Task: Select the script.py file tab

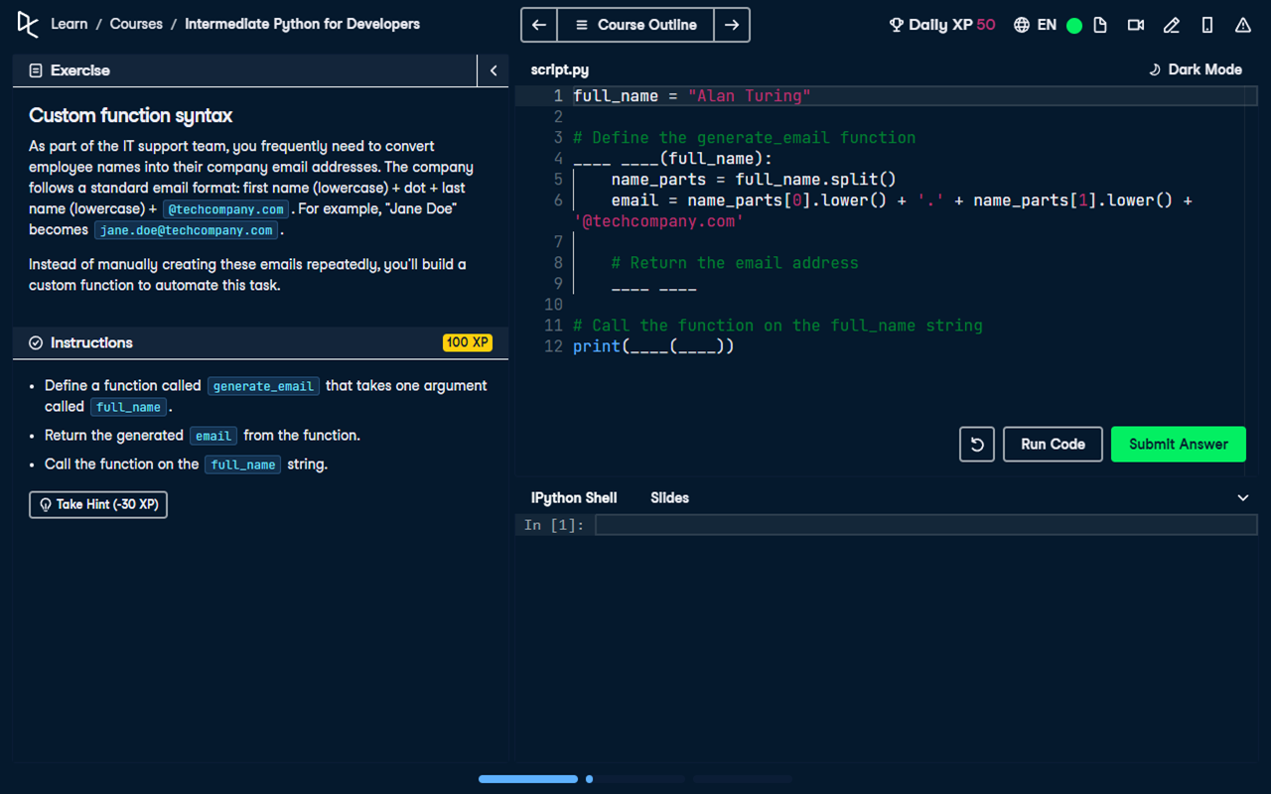Action: (560, 69)
